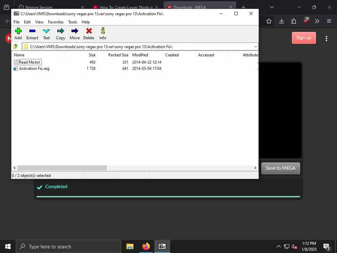Click the Firefox back arrow button
Screen dimensions: 337x253
point(8,21)
